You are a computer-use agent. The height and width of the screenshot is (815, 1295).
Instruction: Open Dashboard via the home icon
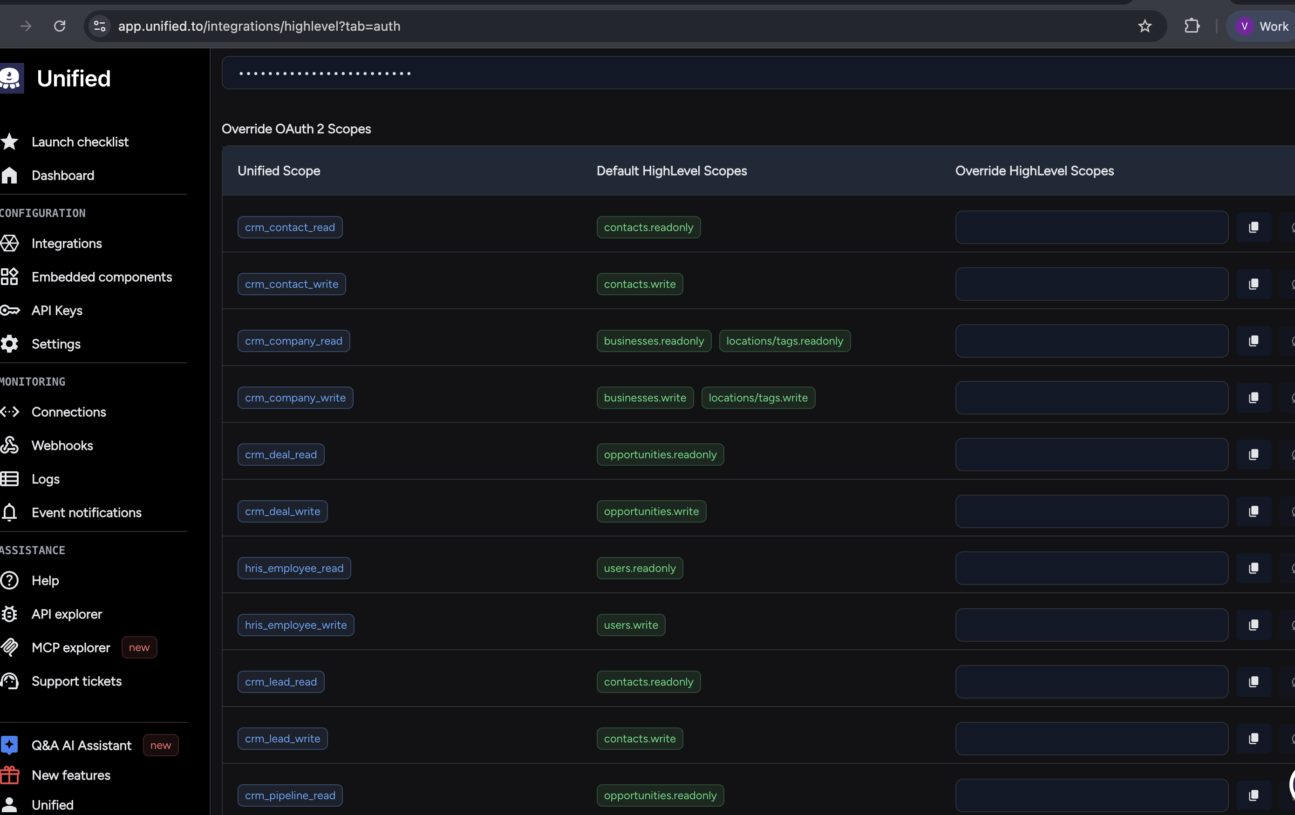point(10,175)
